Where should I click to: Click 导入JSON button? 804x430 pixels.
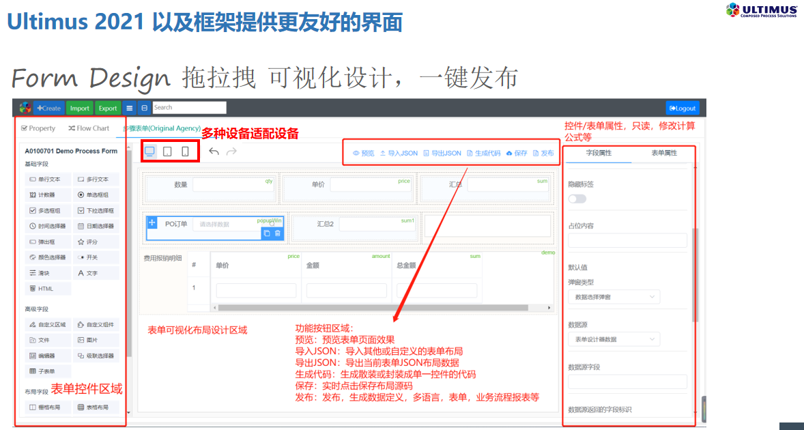(399, 154)
